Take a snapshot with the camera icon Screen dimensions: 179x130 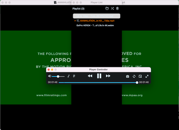pos(128,76)
